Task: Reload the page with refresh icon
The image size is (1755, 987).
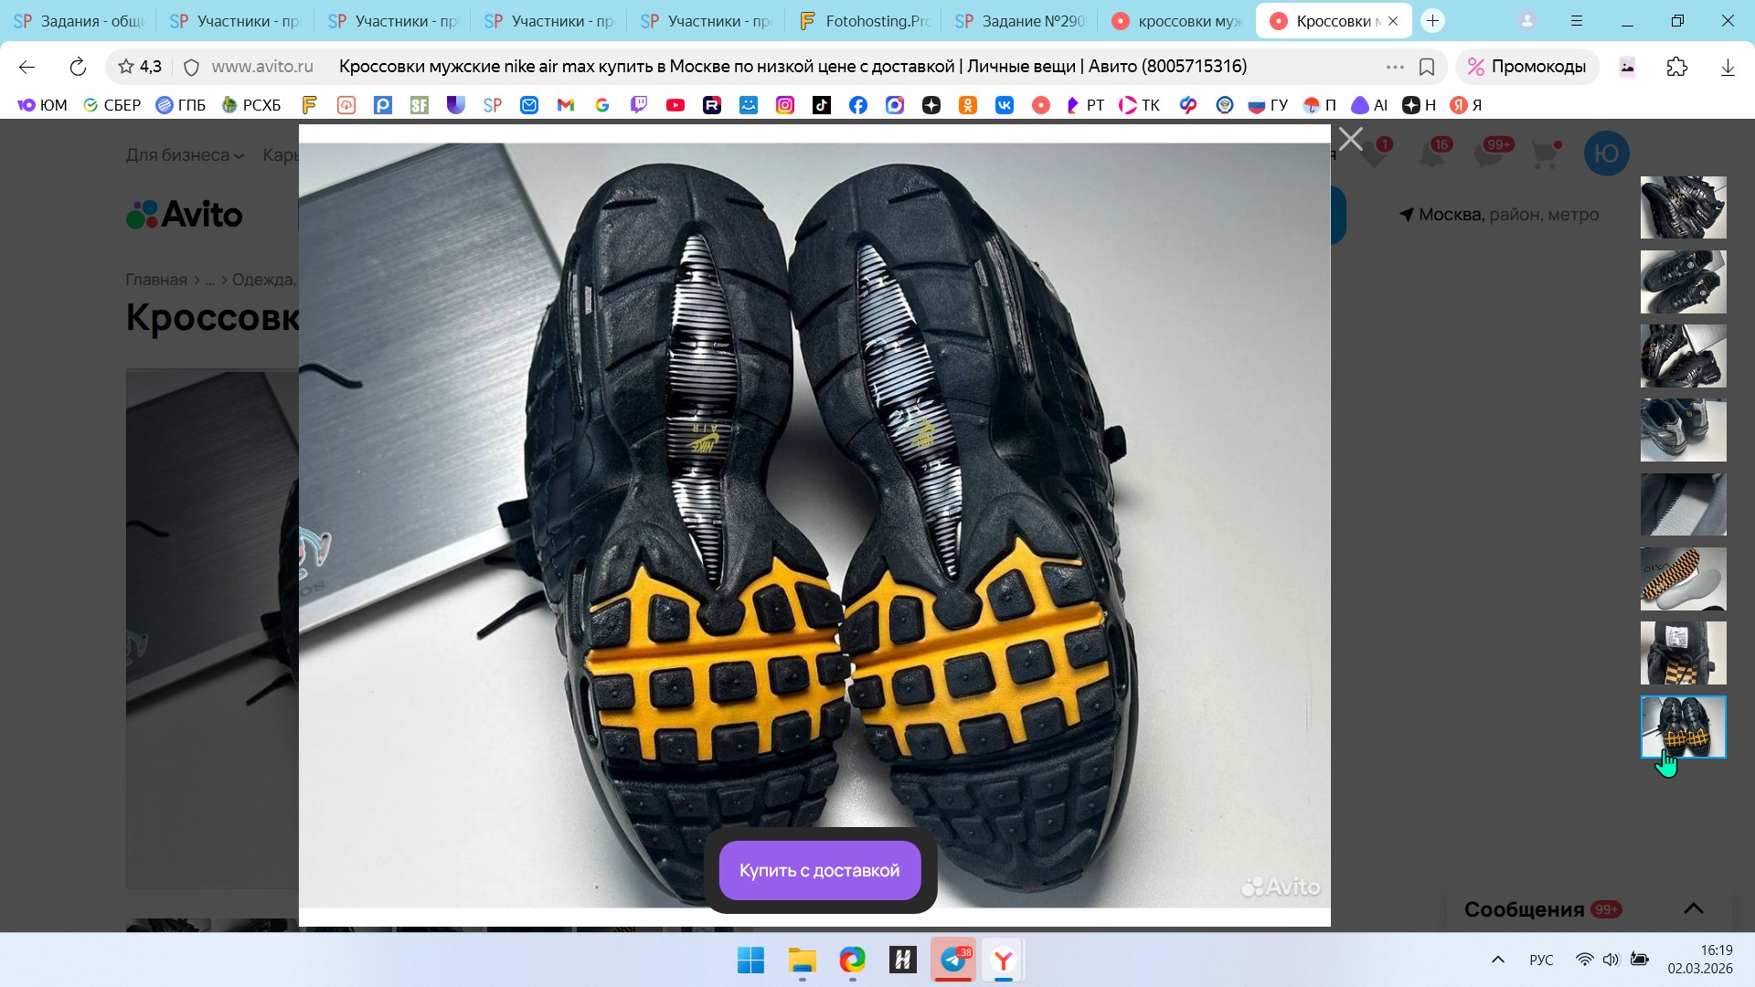Action: point(78,67)
